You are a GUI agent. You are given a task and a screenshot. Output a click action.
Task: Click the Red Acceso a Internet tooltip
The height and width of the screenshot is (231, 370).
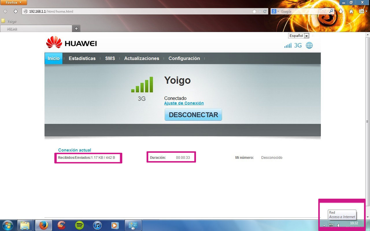[342, 215]
